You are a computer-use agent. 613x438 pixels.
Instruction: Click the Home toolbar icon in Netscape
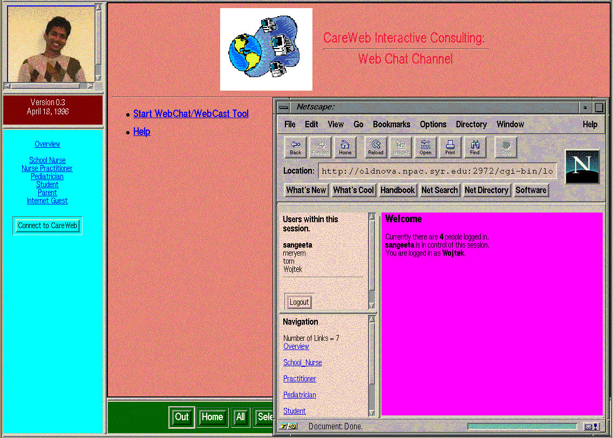(345, 147)
